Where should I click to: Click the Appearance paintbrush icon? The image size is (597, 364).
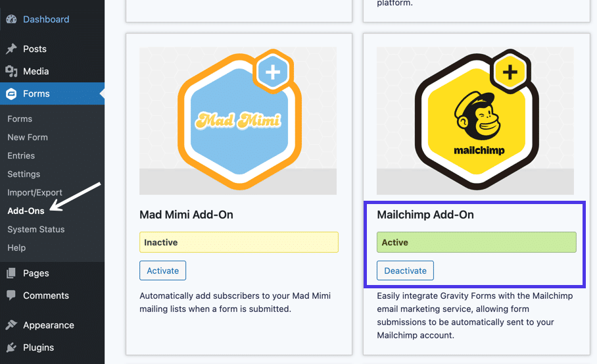[x=11, y=325]
